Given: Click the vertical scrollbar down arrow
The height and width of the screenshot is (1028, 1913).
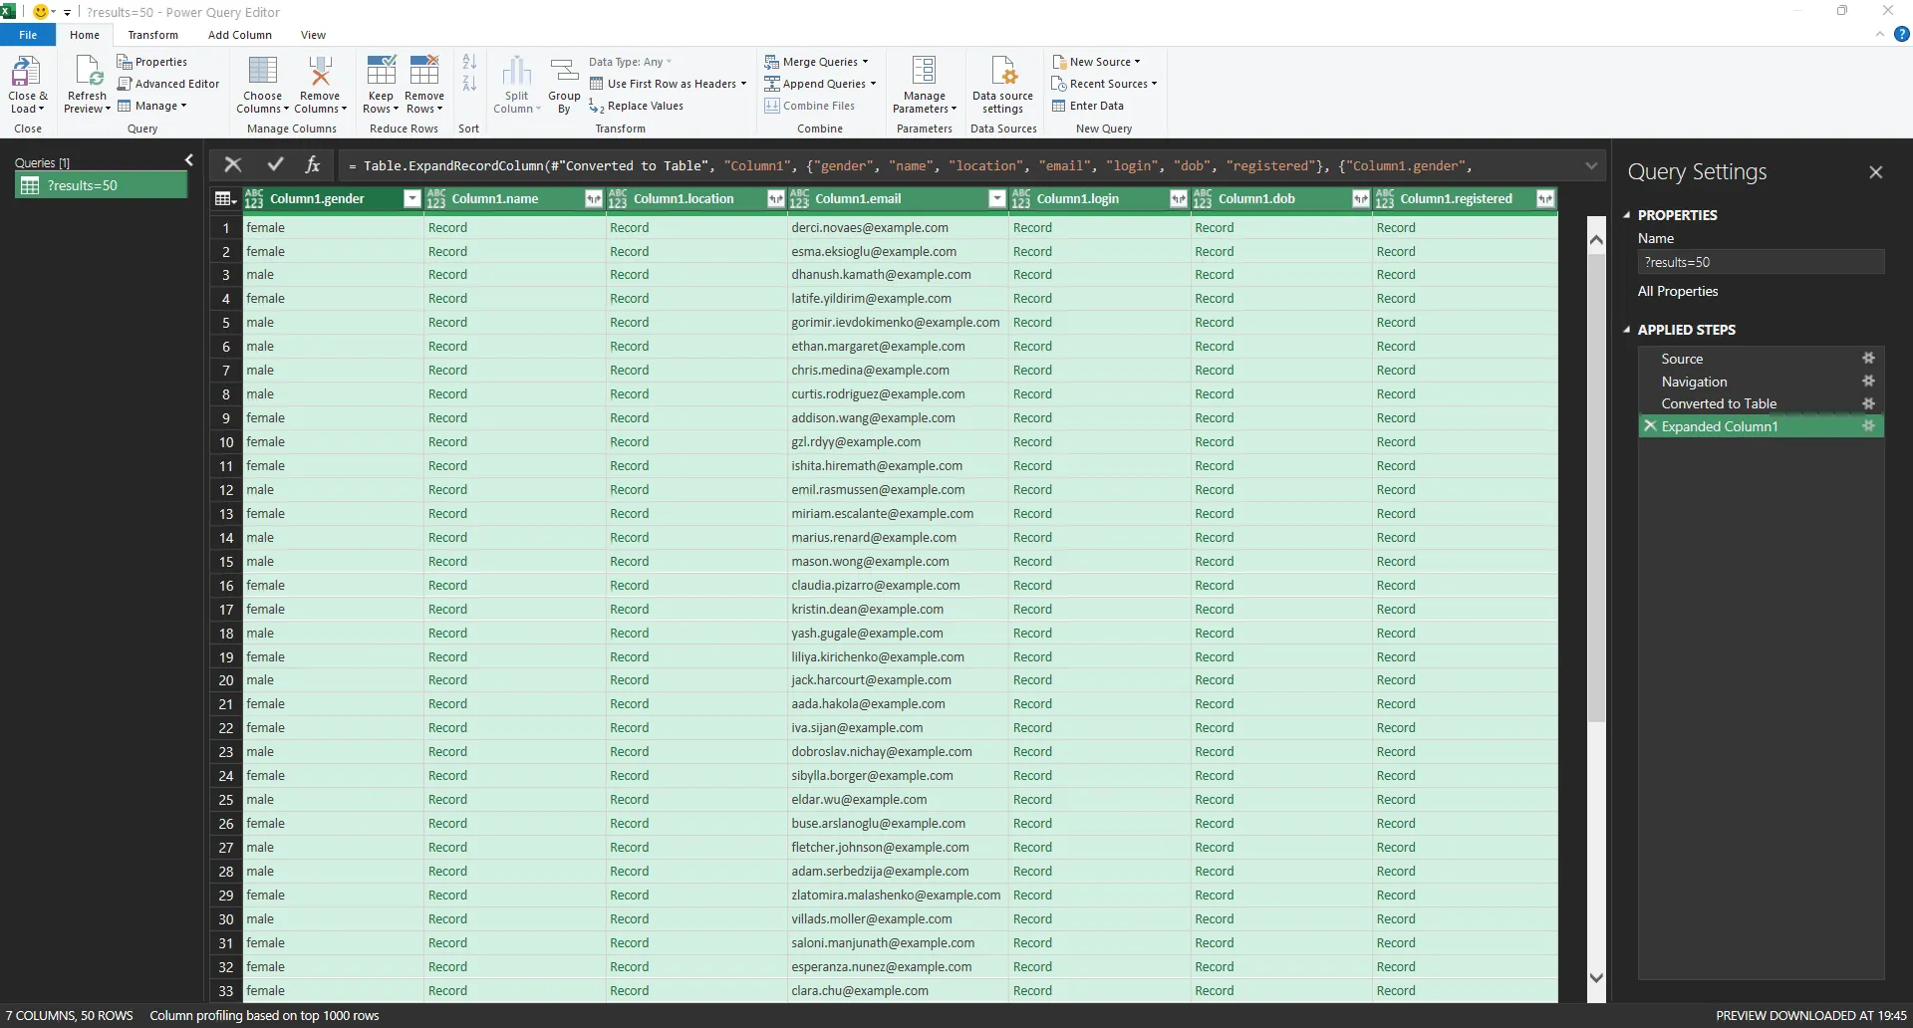Looking at the screenshot, I should tap(1596, 978).
